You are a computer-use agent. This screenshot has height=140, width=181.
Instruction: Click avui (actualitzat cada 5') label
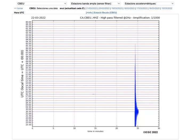pos(72,8)
